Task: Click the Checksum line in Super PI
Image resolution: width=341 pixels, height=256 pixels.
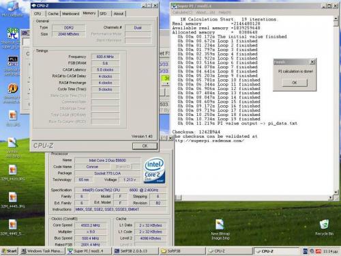Action: coord(196,132)
